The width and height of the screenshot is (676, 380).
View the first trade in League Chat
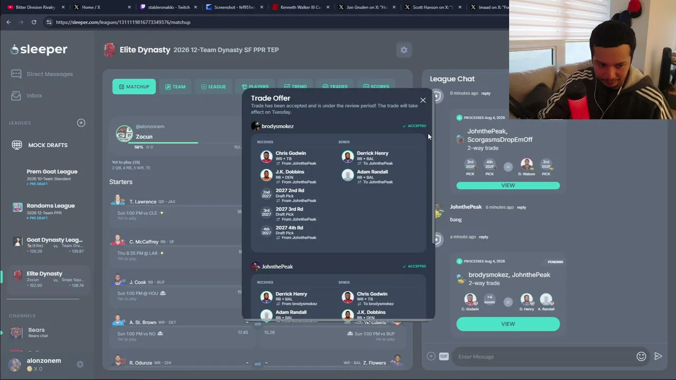508,185
